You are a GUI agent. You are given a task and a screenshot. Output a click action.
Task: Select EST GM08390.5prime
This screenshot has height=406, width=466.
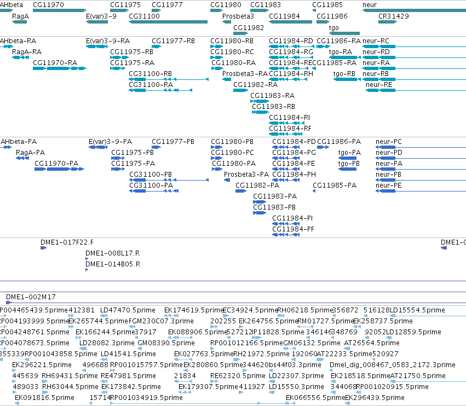point(141,349)
